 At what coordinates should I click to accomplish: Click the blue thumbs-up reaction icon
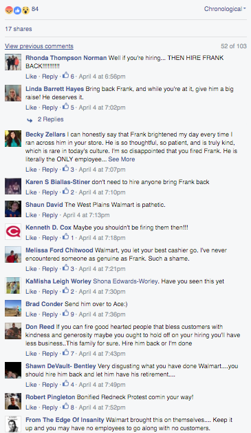pos(17,10)
